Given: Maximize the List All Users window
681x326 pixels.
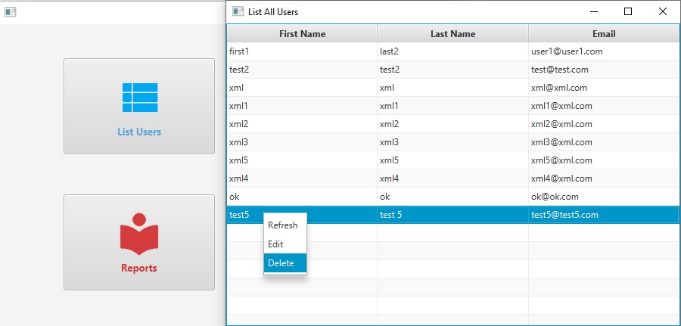Looking at the screenshot, I should point(627,11).
